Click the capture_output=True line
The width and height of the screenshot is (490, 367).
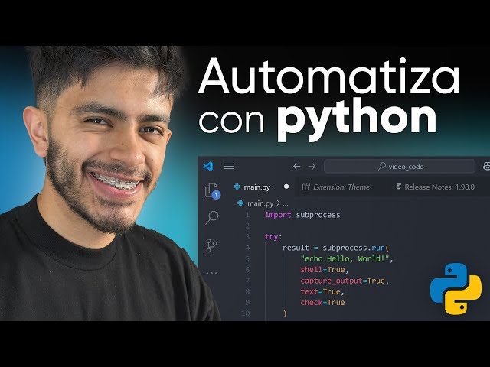(x=345, y=281)
